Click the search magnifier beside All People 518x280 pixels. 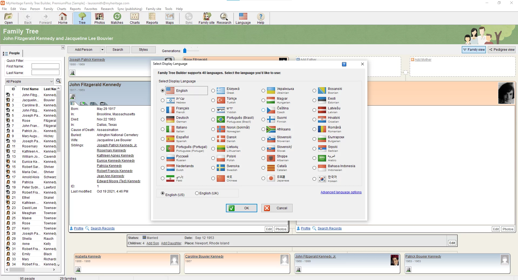pos(58,81)
